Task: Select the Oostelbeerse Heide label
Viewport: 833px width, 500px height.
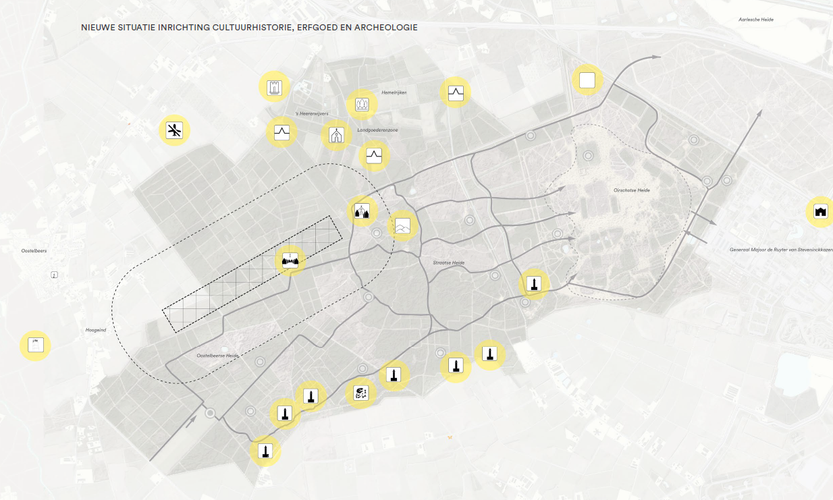Action: pos(218,356)
